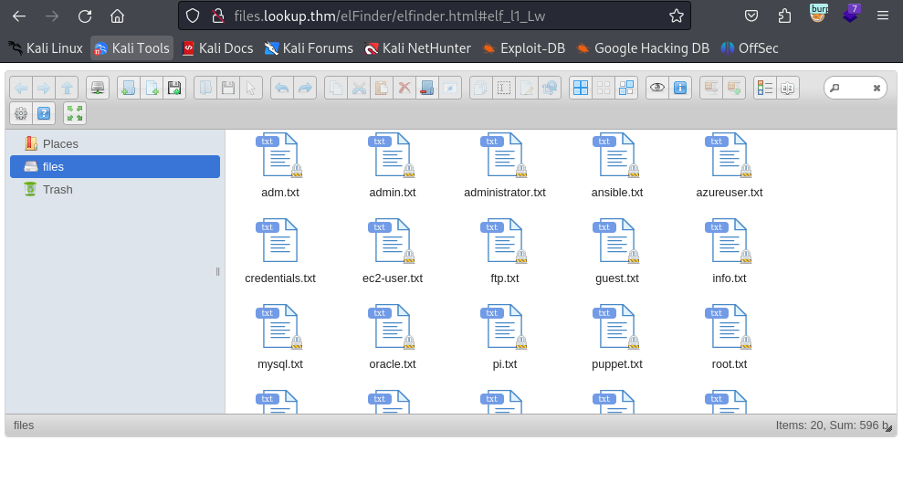Open the Kali Docs bookmark
Viewport: 903px width, 483px height.
pos(217,48)
